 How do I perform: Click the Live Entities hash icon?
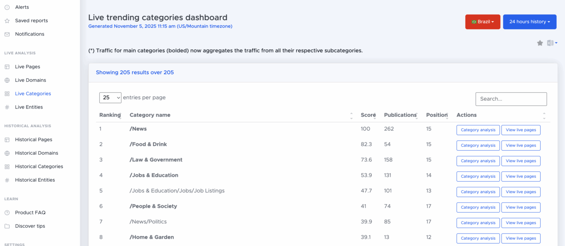coord(7,107)
